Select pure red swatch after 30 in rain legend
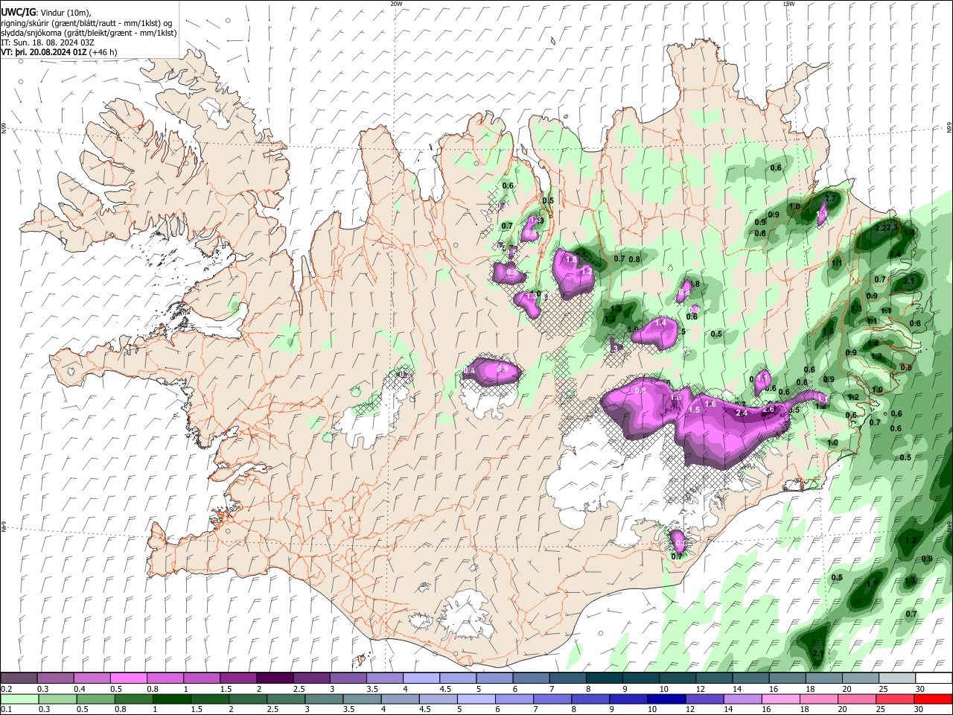 (x=934, y=699)
